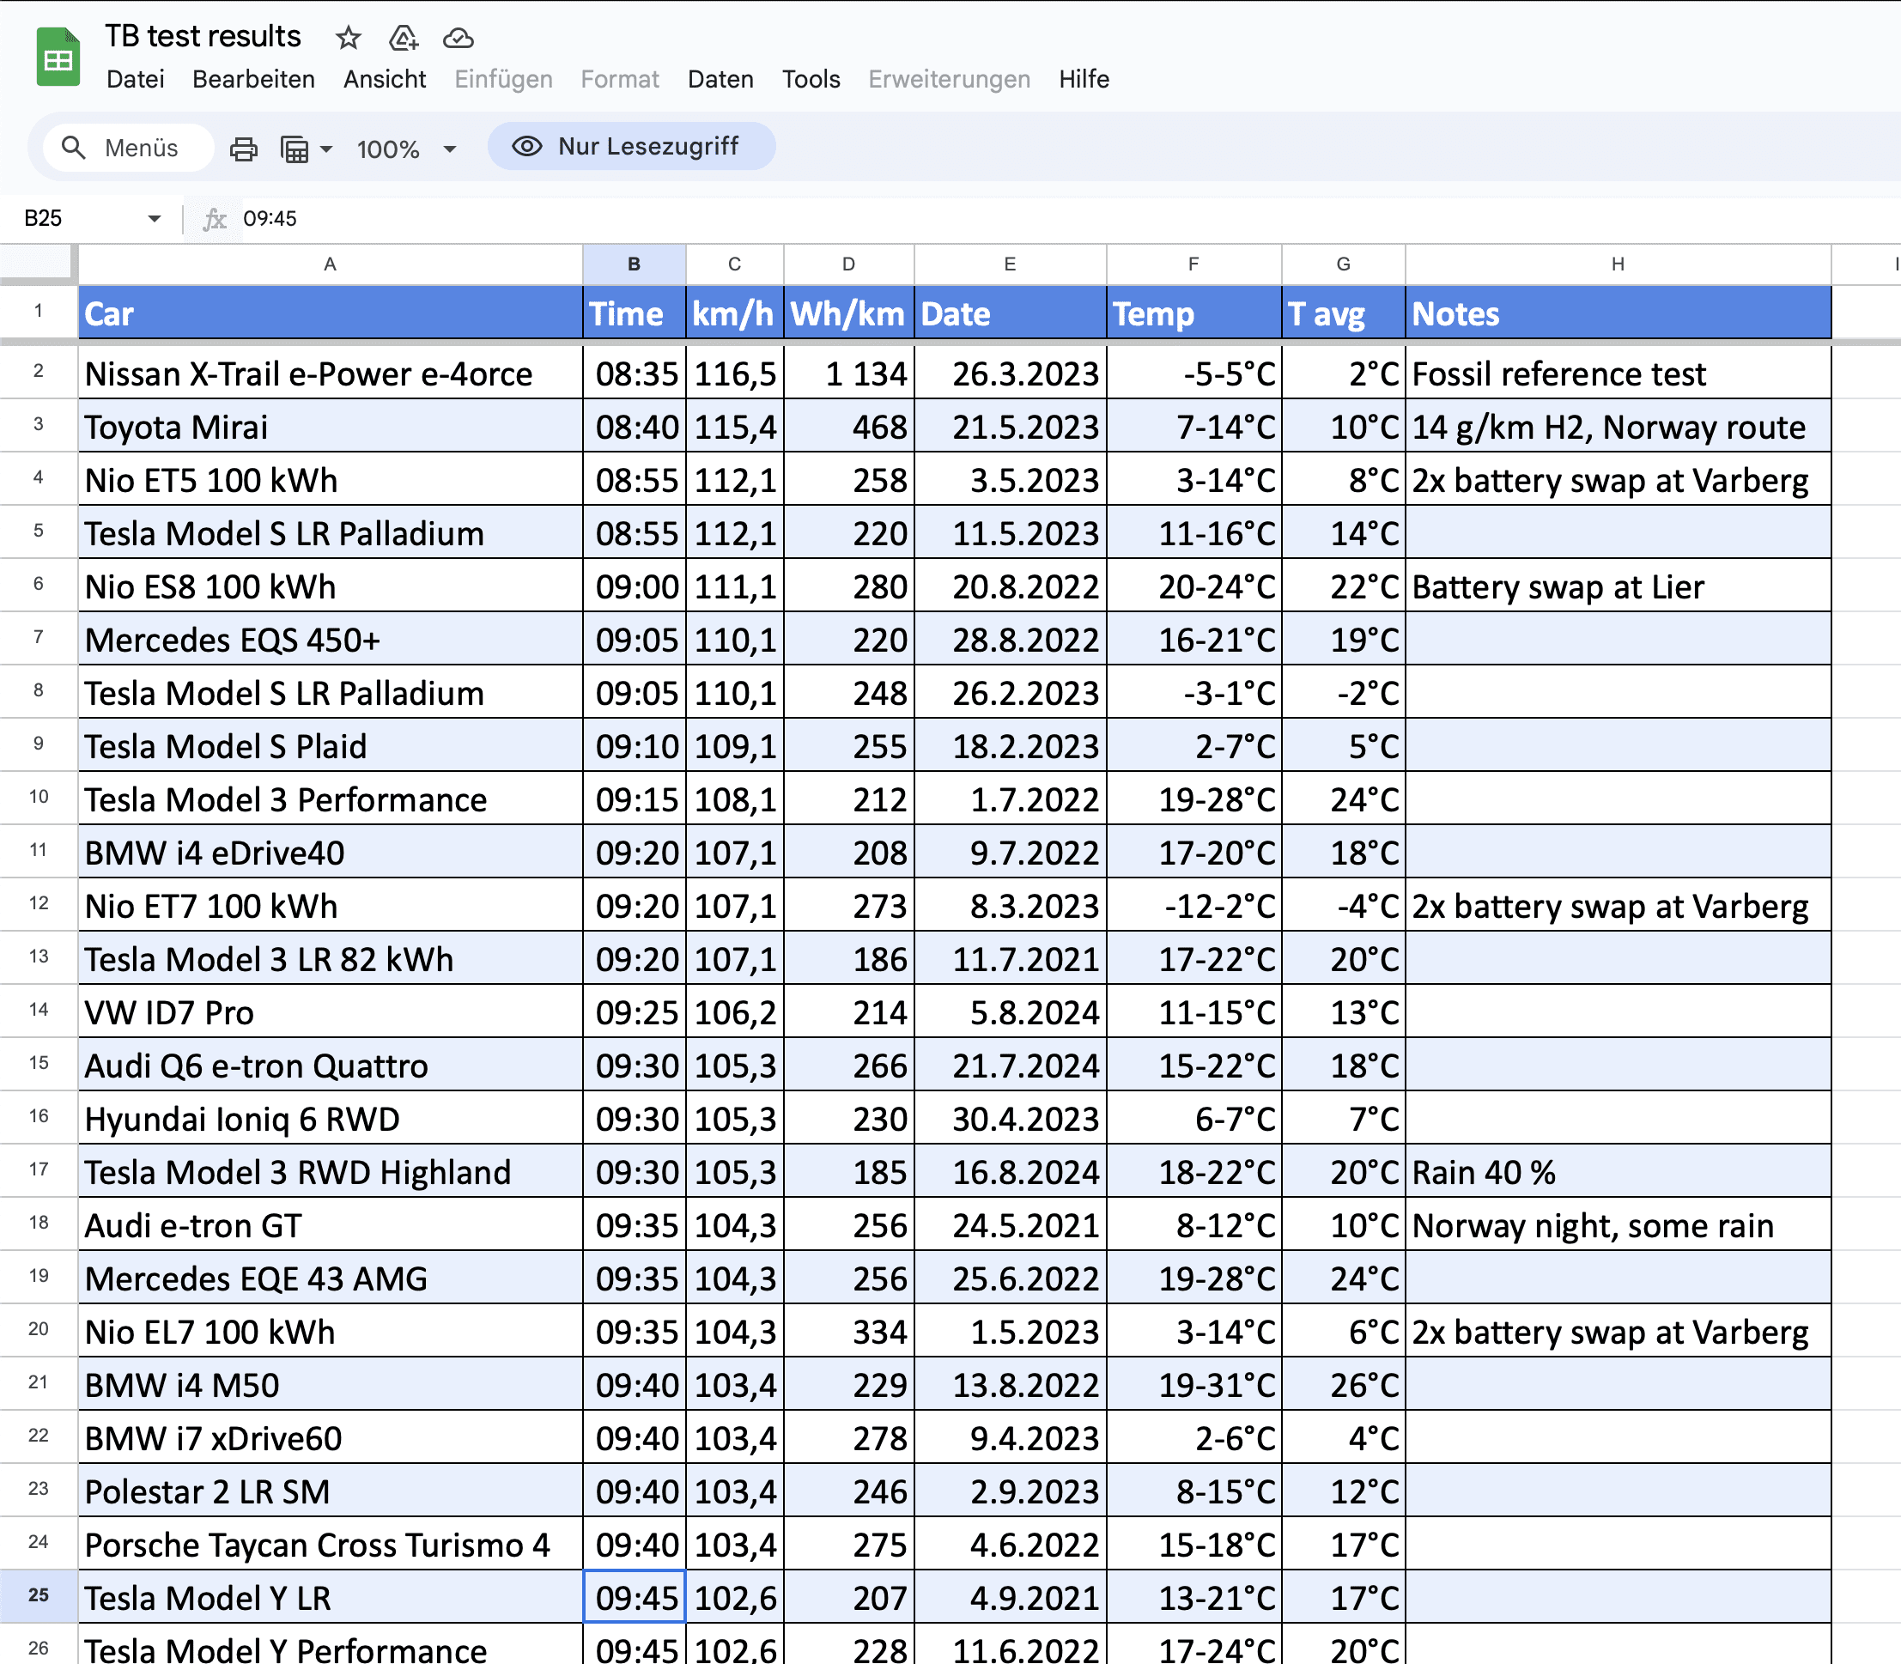Select row 25 header
Screen dimensions: 1901x1664
[38, 1595]
